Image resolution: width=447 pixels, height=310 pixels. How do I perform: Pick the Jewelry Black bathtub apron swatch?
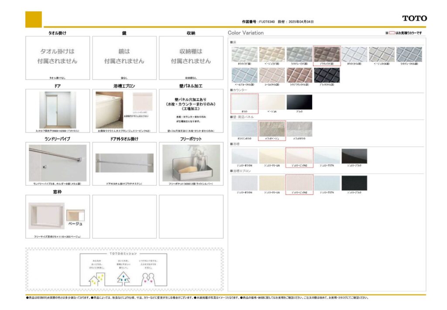click(354, 183)
